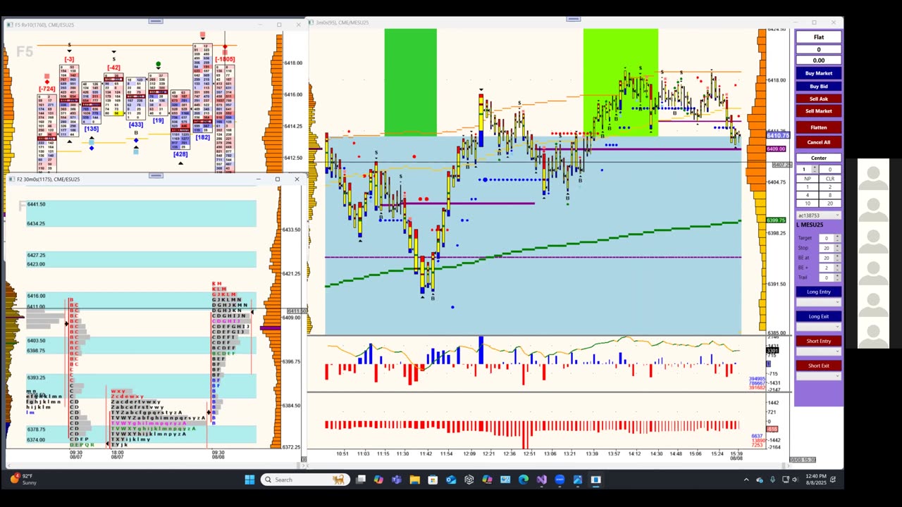Open Microsoft Edge from the taskbar
Screen dimensions: 902x507
click(x=523, y=480)
